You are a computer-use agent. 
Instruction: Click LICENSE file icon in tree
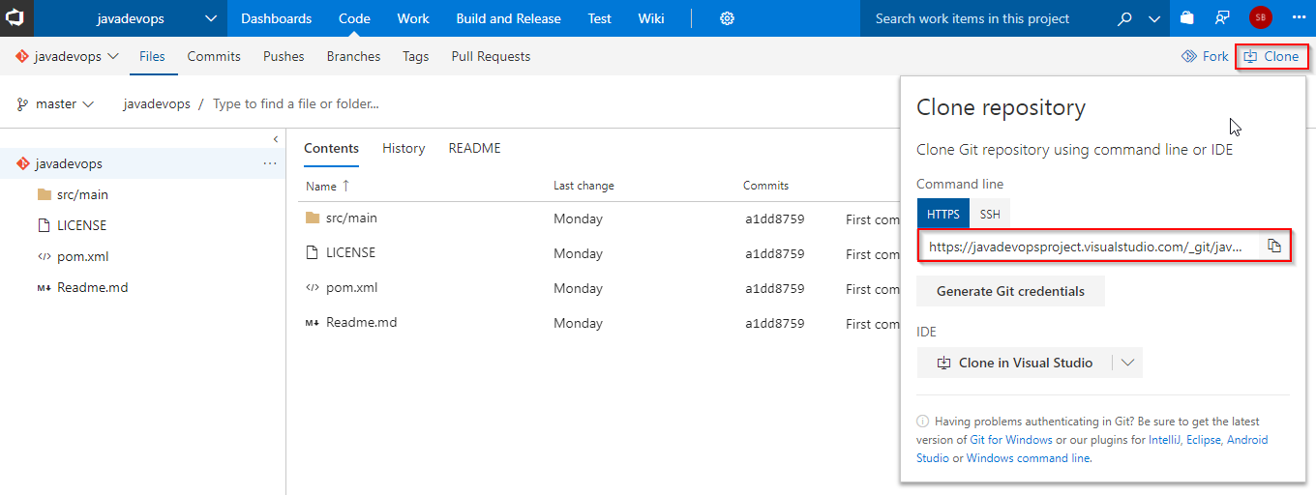[44, 225]
